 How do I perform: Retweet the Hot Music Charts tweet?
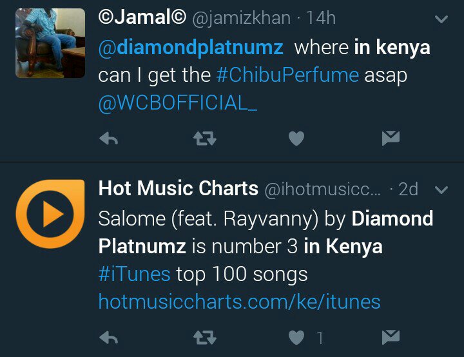(204, 336)
